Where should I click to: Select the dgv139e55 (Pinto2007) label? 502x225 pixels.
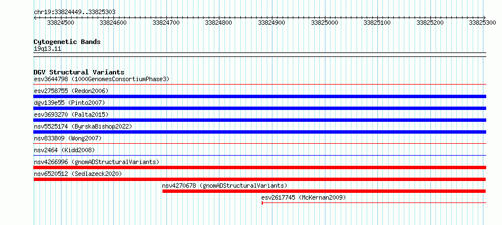pos(69,103)
